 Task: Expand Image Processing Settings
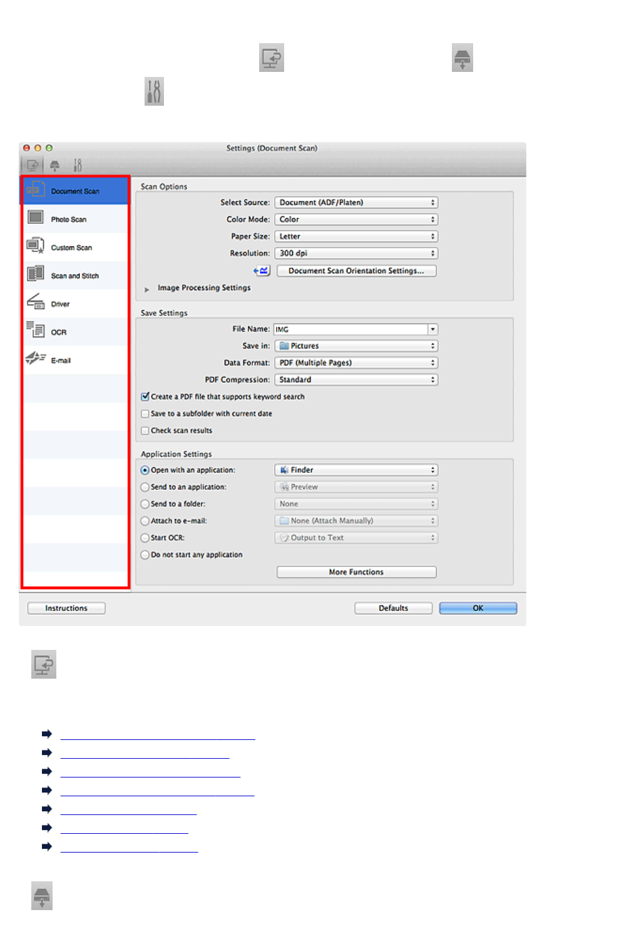coord(146,289)
